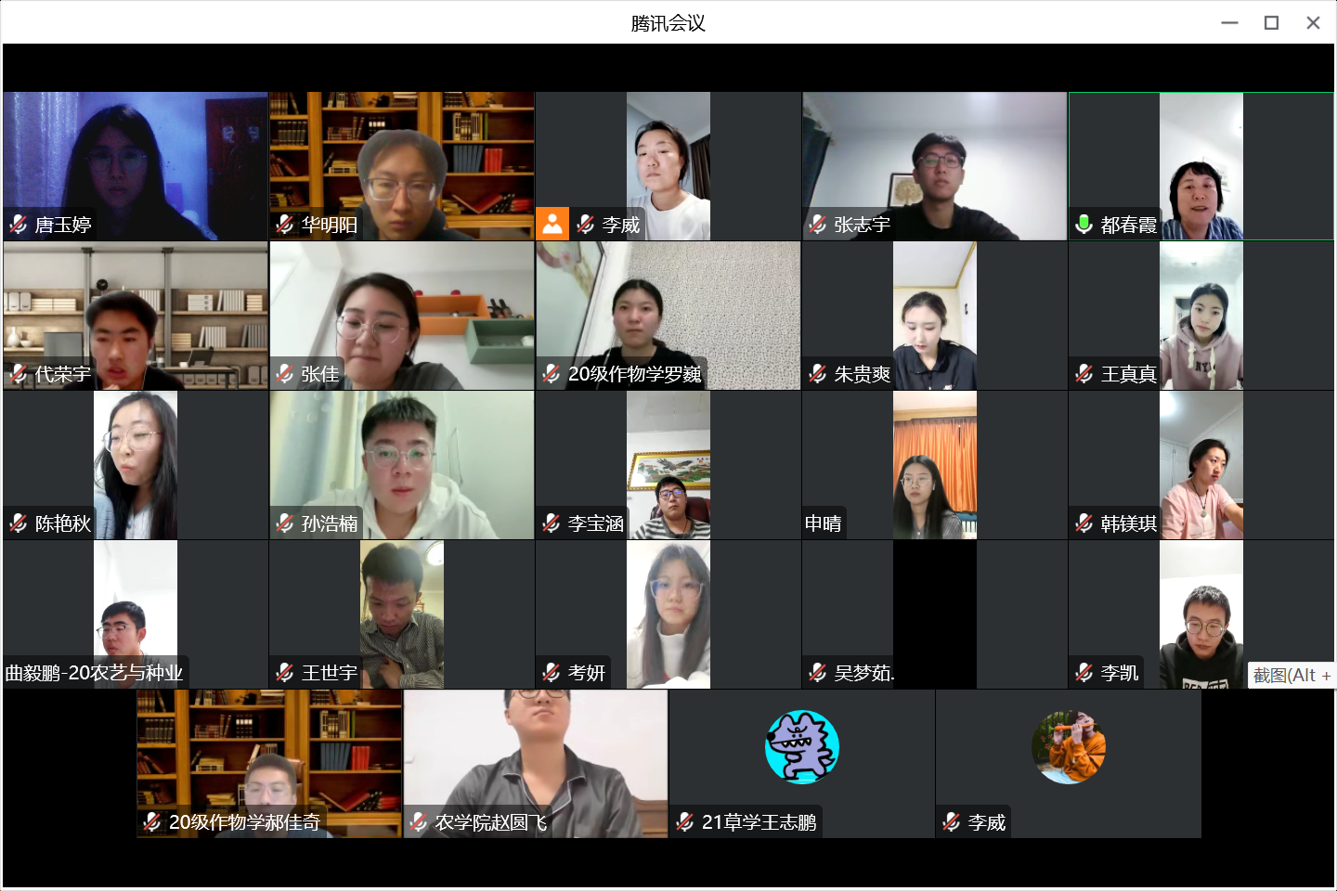This screenshot has height=891, width=1337.
Task: Select 曲毅鹏-20农艺与种业 video tile
Action: [x=136, y=614]
